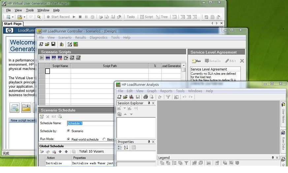Select Real-world schedule run mode
The height and width of the screenshot is (173, 288).
pyautogui.click(x=69, y=139)
